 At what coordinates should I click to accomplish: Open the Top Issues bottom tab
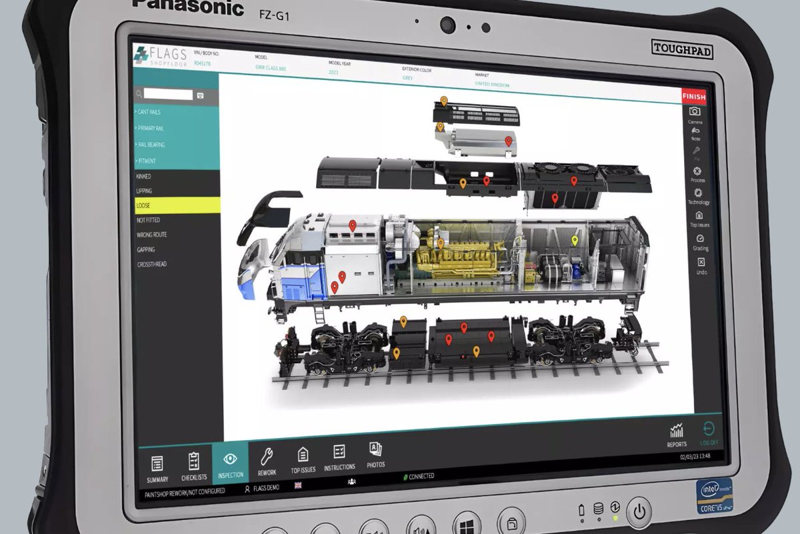coord(303,459)
